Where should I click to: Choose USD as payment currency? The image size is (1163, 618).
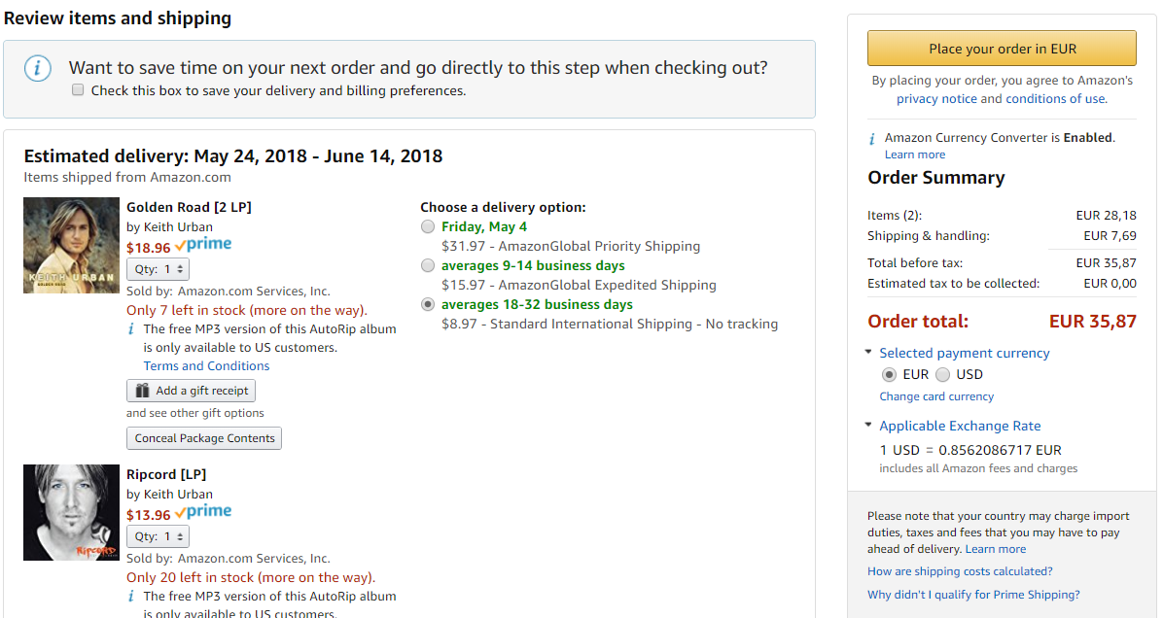[942, 374]
